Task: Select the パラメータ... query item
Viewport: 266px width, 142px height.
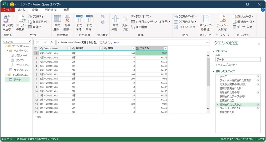Action: pos(20,55)
